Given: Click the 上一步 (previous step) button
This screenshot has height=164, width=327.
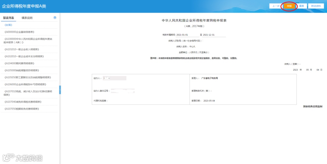Looking at the screenshot, I should 276,6.
